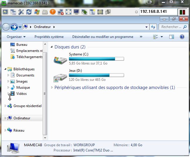Click the change view icon

click(x=155, y=37)
